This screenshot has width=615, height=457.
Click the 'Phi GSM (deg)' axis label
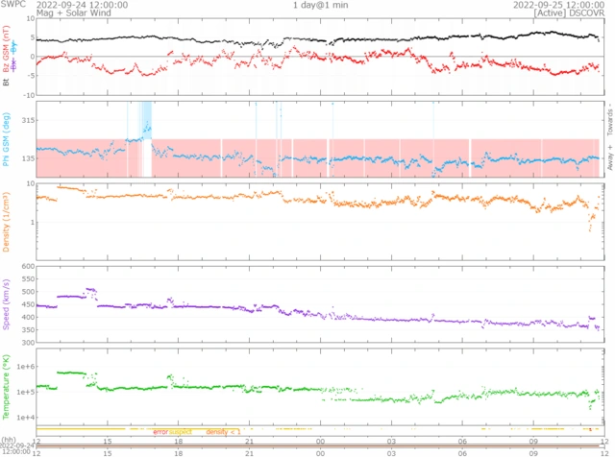click(x=6, y=139)
